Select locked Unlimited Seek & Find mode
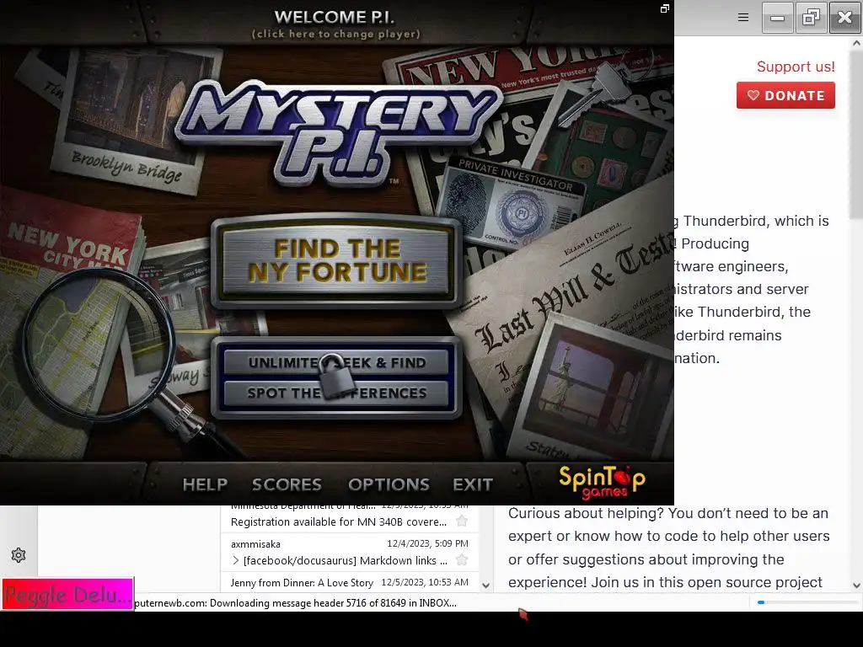This screenshot has width=863, height=647. pos(337,362)
